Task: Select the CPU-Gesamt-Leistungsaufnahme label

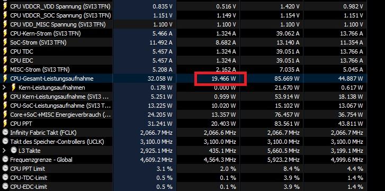Action: tap(52, 79)
